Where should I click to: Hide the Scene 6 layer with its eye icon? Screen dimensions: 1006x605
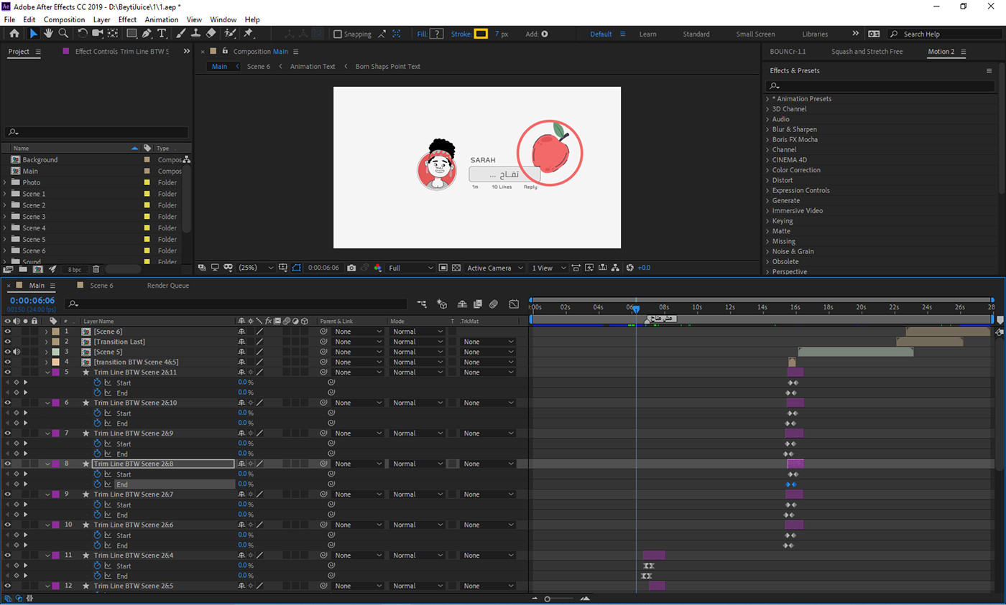(x=8, y=332)
